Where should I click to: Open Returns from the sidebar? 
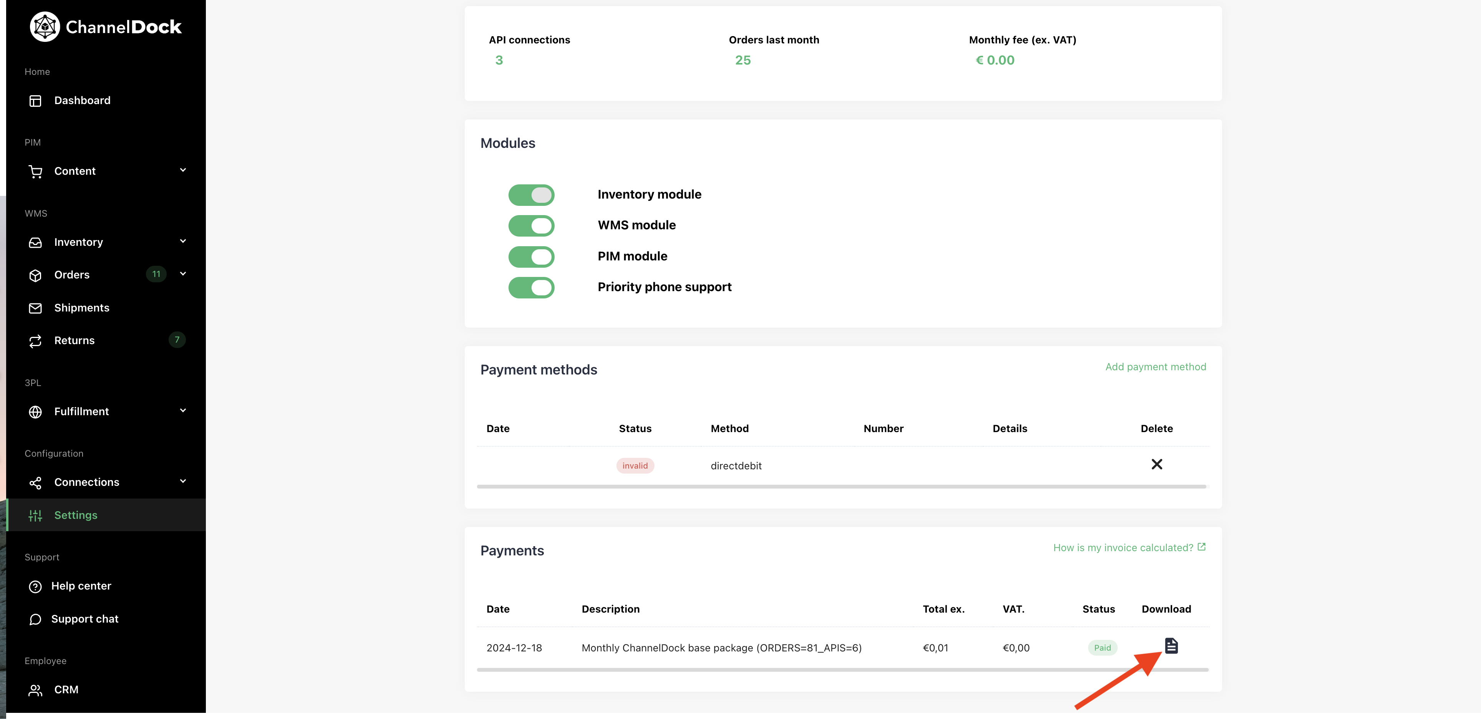74,340
